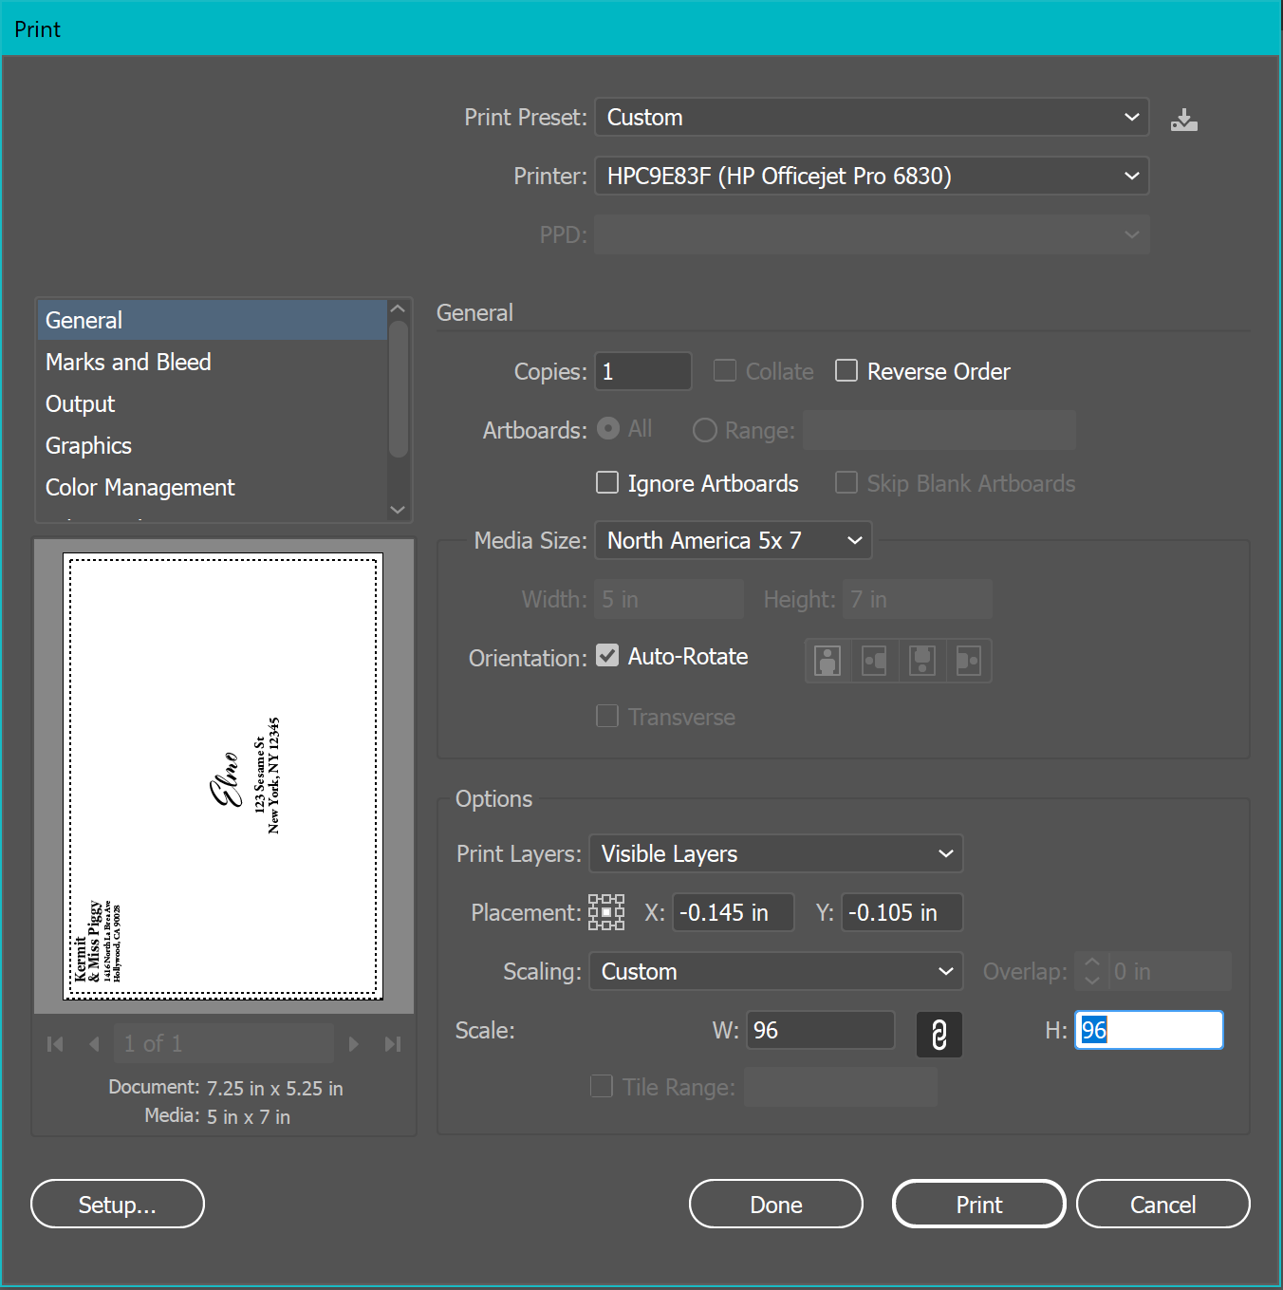Click Print to start printing
Image resolution: width=1283 pixels, height=1290 pixels.
pyautogui.click(x=978, y=1204)
